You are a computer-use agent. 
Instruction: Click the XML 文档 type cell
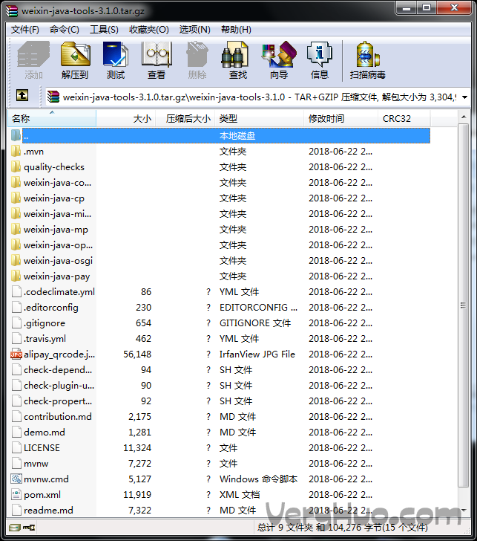click(240, 494)
